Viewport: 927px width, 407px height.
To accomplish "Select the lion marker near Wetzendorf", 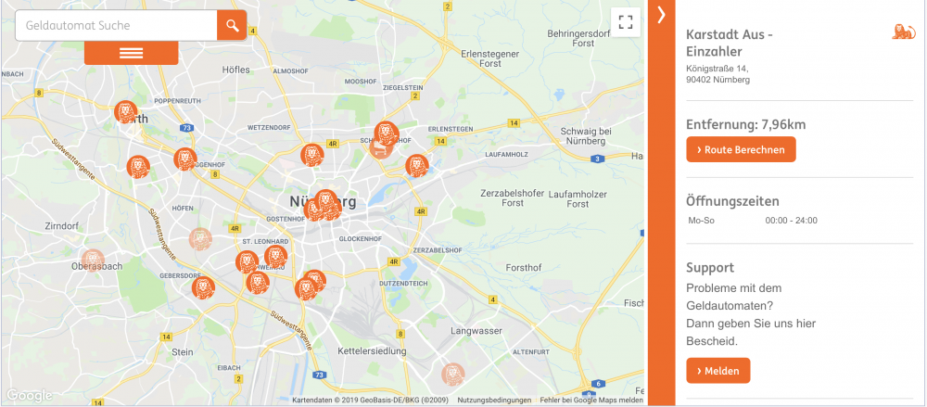I will pyautogui.click(x=311, y=155).
